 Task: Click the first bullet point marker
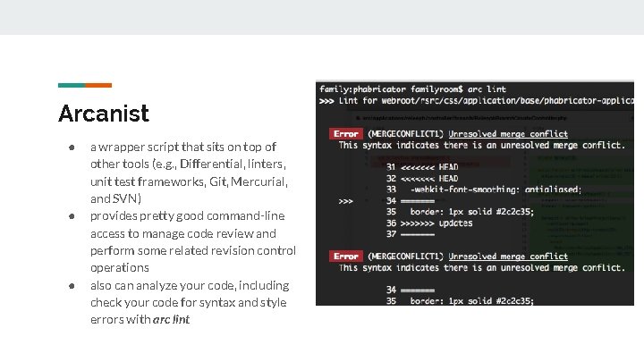click(69, 147)
